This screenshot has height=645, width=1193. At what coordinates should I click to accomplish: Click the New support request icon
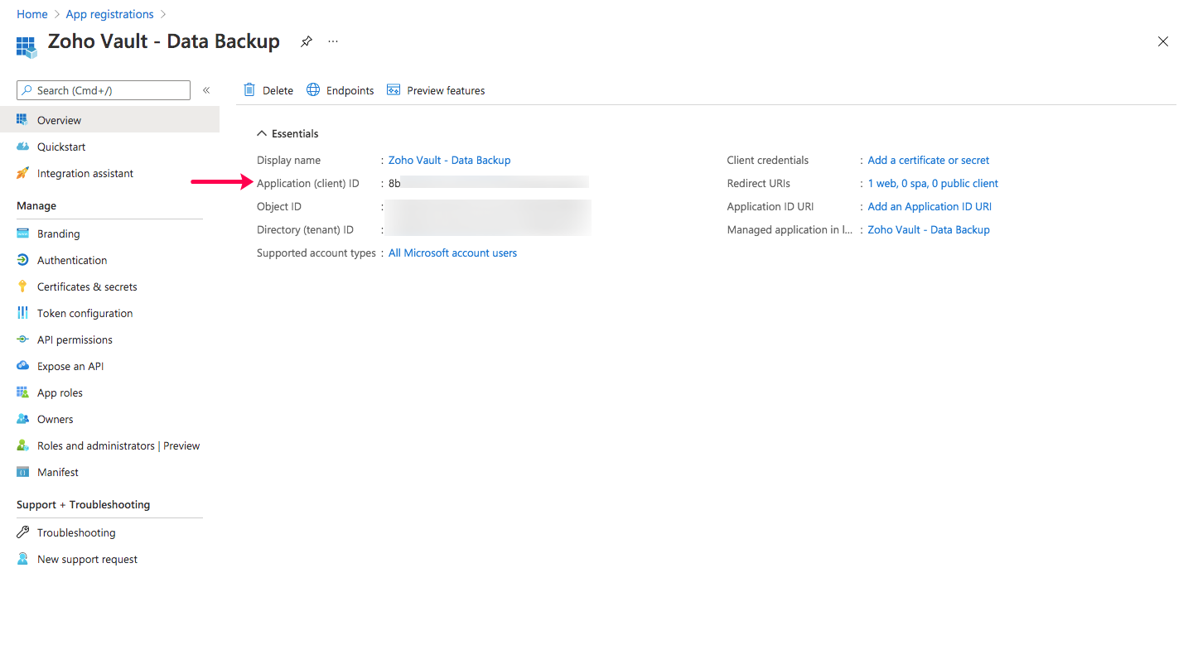tap(22, 559)
